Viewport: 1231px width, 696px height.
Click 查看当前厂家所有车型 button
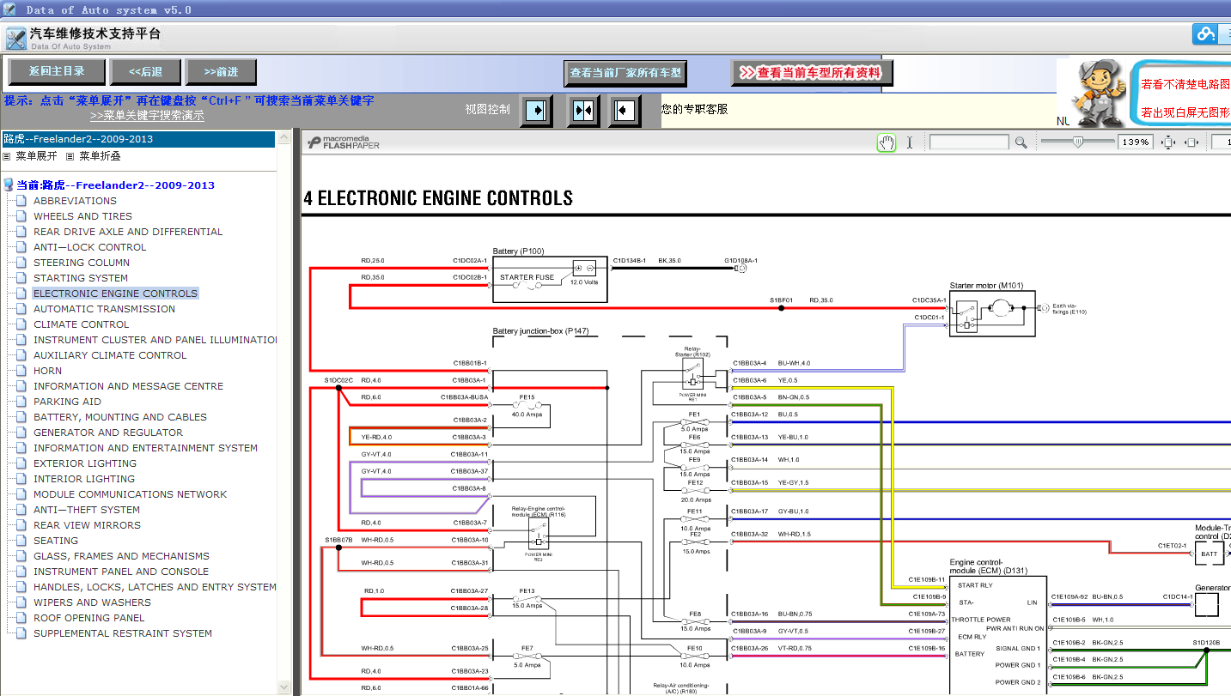(x=625, y=73)
